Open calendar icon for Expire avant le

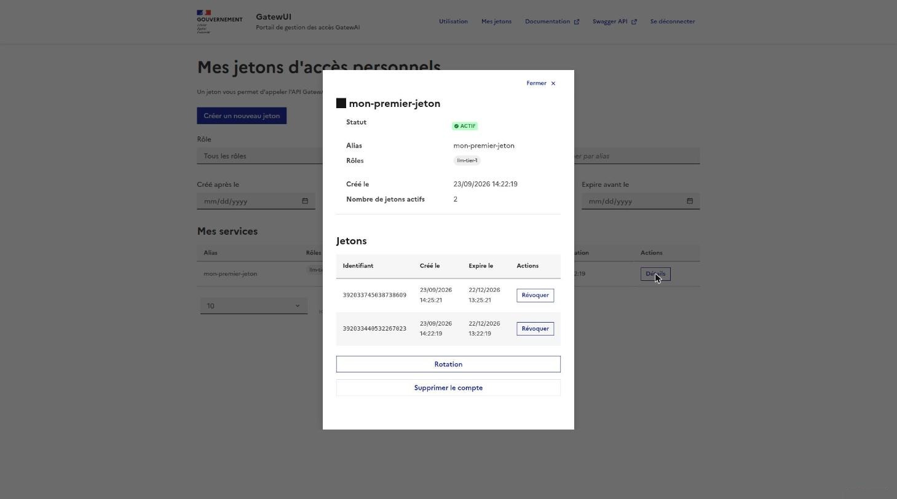coord(690,201)
